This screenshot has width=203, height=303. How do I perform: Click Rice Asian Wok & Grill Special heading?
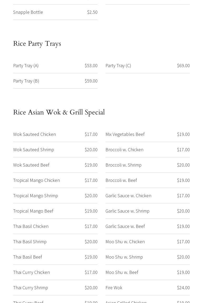[x=59, y=112]
